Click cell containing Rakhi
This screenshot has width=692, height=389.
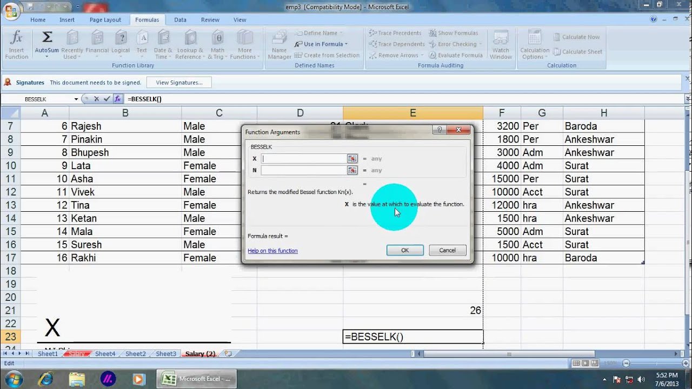tap(125, 258)
